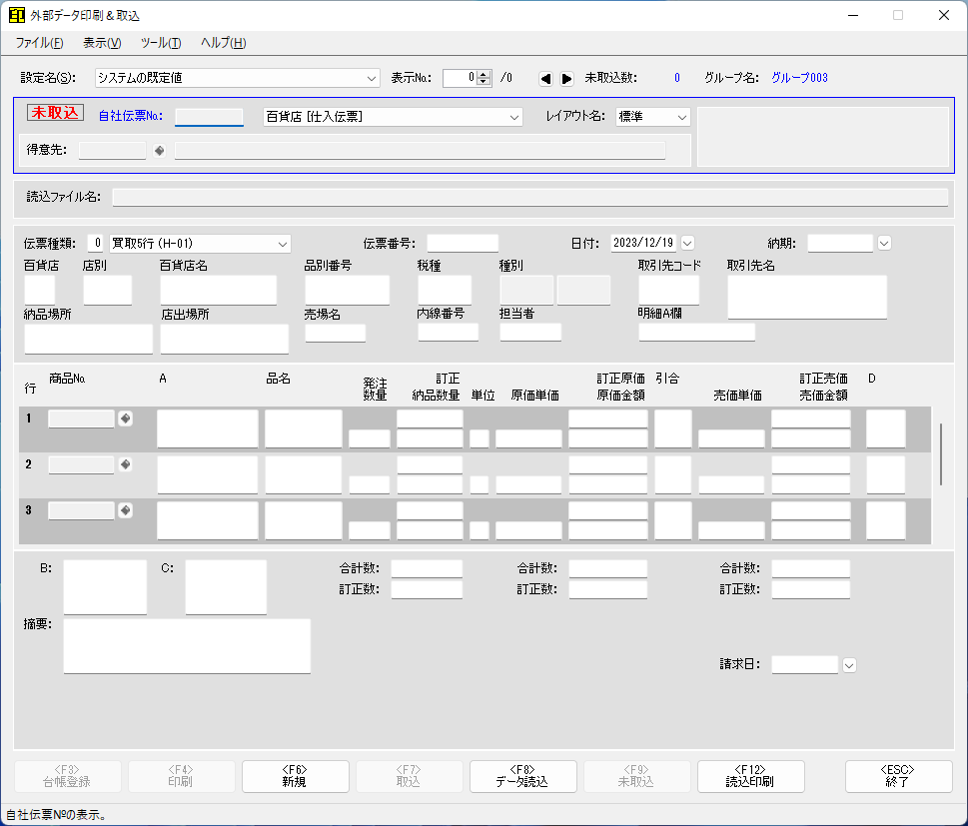Screen dimensions: 968x826
Task: Click the F3 台帳登録 button
Action: coord(67,776)
